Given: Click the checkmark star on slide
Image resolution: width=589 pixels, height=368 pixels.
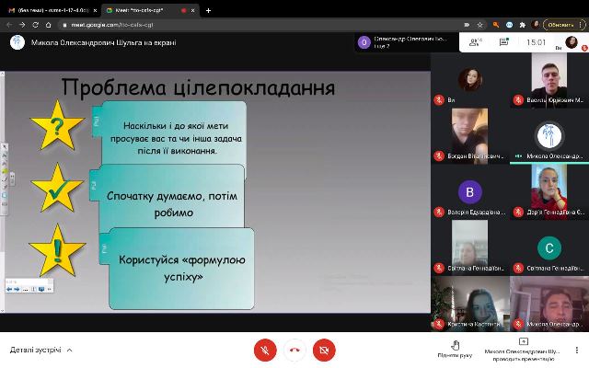Looking at the screenshot, I should [57, 188].
